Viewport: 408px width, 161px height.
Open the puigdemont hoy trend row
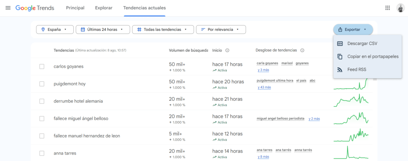coord(69,84)
